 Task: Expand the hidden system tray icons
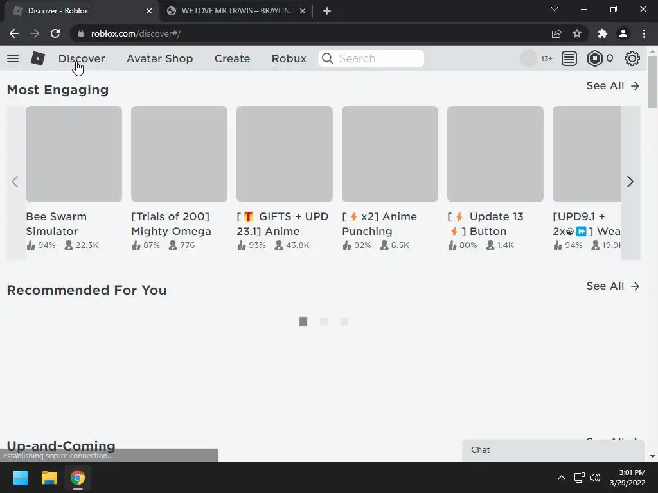coord(561,478)
